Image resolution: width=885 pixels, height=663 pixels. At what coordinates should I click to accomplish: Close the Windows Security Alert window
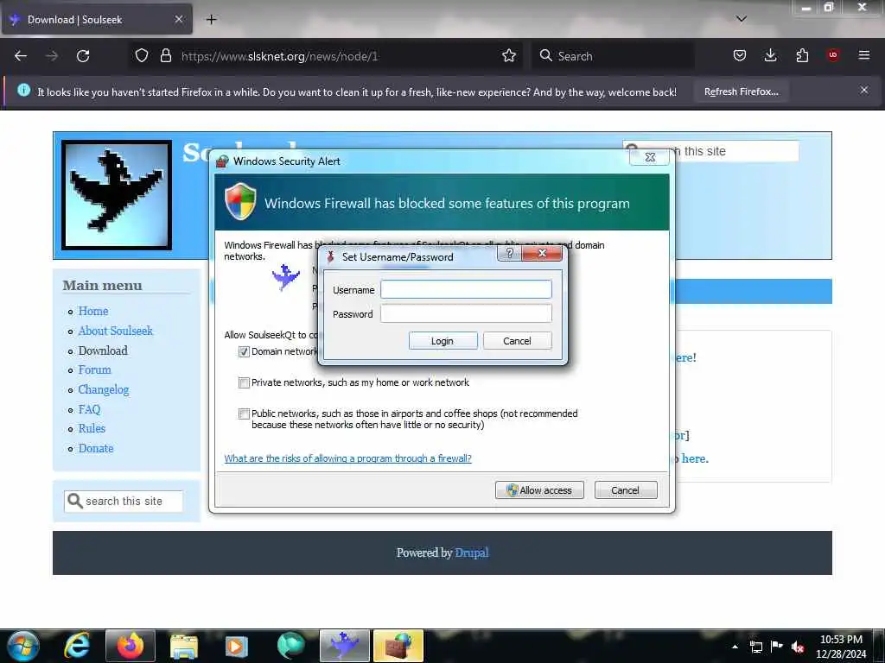pyautogui.click(x=650, y=157)
